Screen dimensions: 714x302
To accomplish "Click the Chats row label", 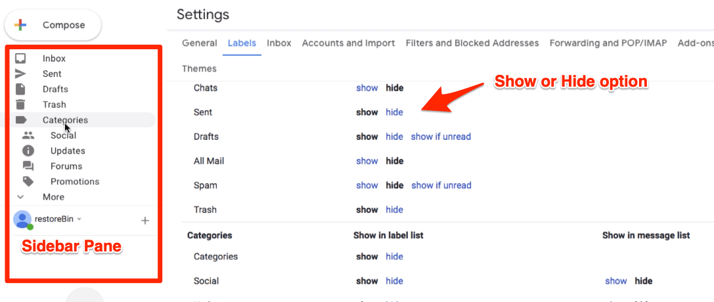I will coord(206,88).
